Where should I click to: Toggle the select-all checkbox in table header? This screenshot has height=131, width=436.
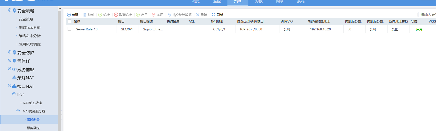[x=69, y=21]
